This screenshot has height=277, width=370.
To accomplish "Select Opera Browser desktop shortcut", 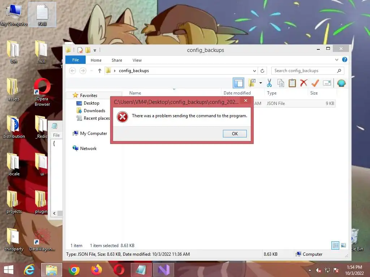I will (x=42, y=93).
